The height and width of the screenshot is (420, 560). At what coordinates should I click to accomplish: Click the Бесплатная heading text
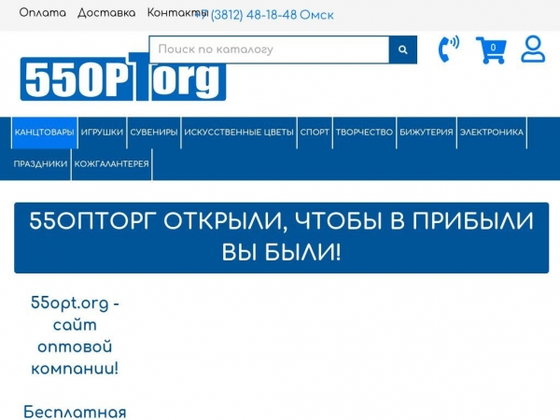(75, 413)
